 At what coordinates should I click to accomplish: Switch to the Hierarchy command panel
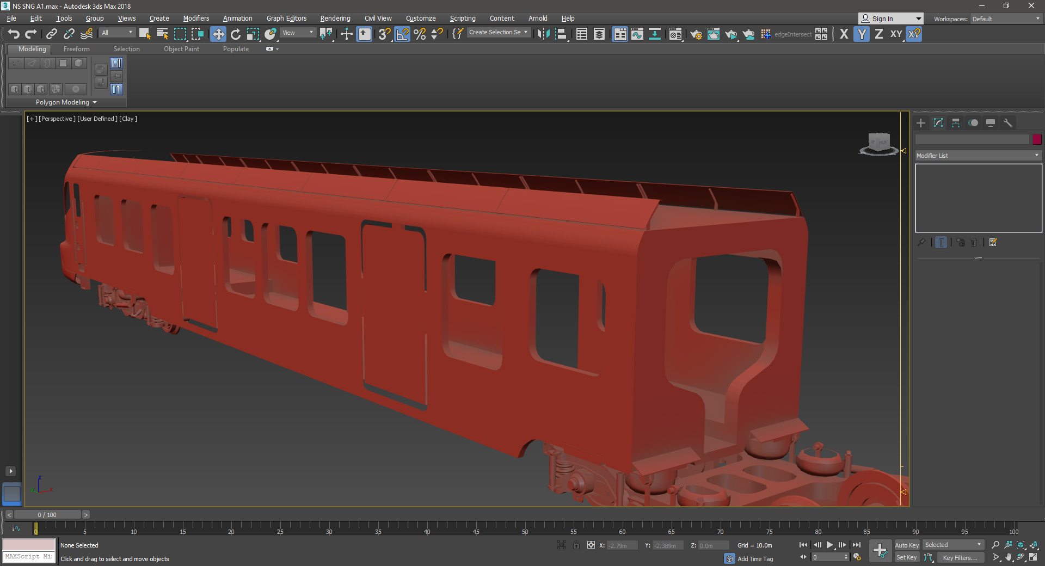coord(956,123)
